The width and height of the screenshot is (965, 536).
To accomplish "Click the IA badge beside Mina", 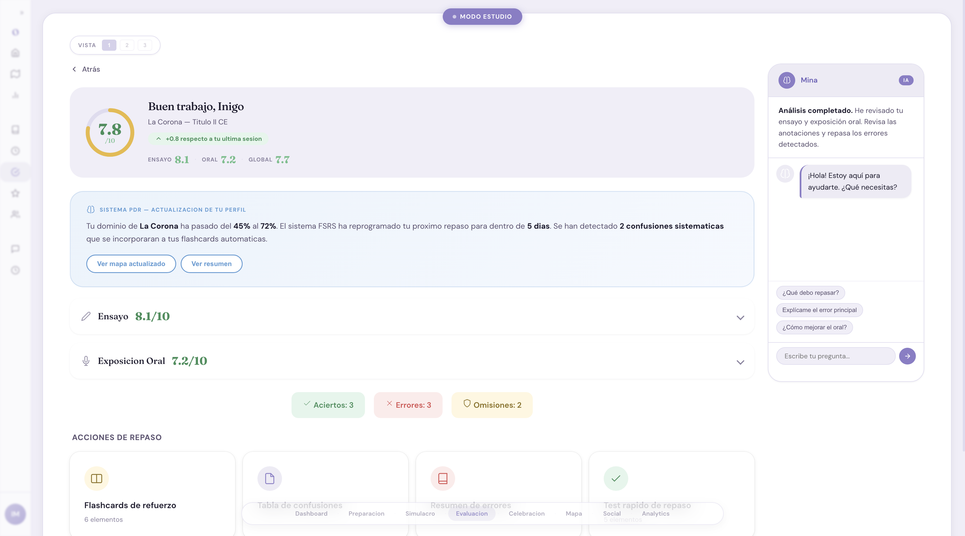I will (x=906, y=80).
